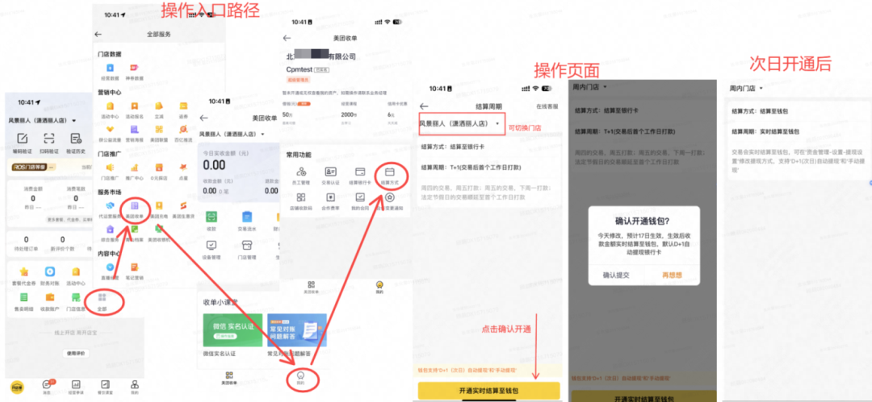This screenshot has height=402, width=872.
Task: Open 合作费率 under 常用功能
Action: click(331, 197)
